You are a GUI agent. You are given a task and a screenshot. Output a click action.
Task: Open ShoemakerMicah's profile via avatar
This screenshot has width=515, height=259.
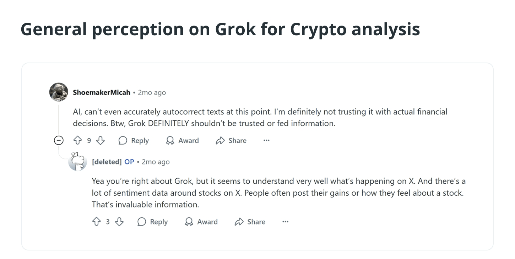pos(59,92)
